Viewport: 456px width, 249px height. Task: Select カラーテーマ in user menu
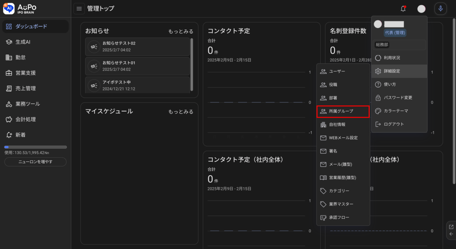(x=395, y=111)
